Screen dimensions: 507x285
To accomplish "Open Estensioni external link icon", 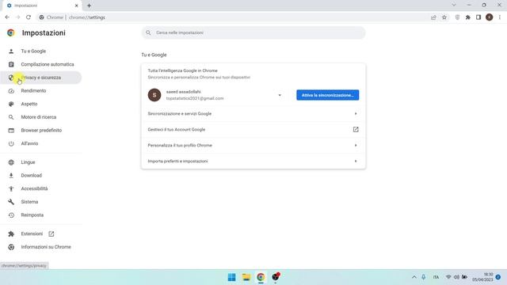I will click(x=51, y=234).
